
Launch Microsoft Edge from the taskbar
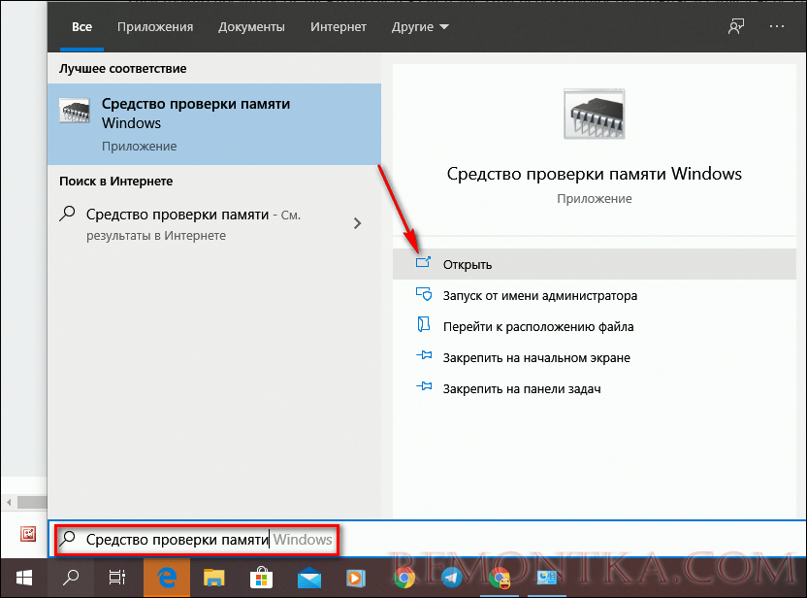pos(167,578)
